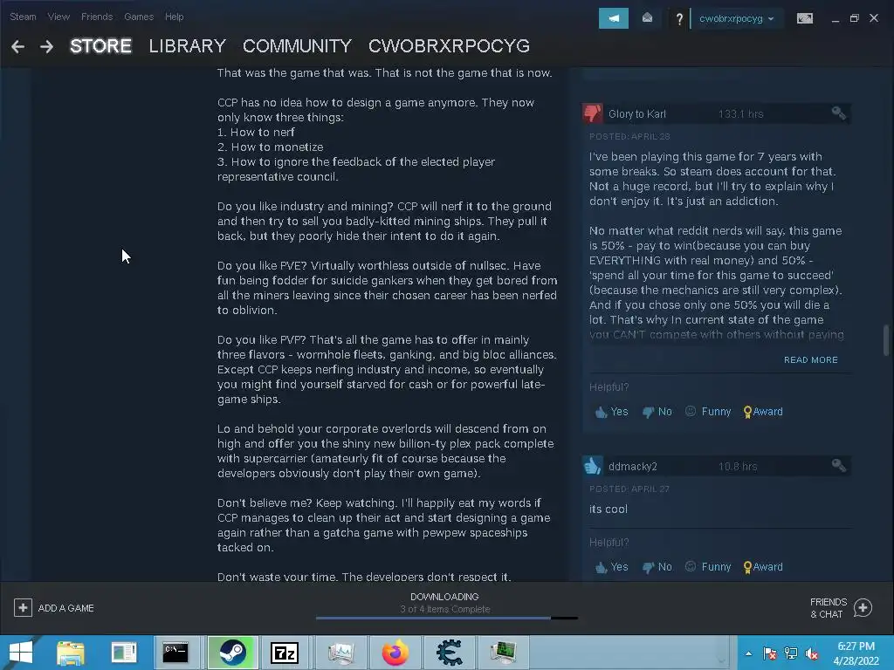The image size is (894, 670).
Task: Click the Action Center flag tray icon
Action: (769, 653)
